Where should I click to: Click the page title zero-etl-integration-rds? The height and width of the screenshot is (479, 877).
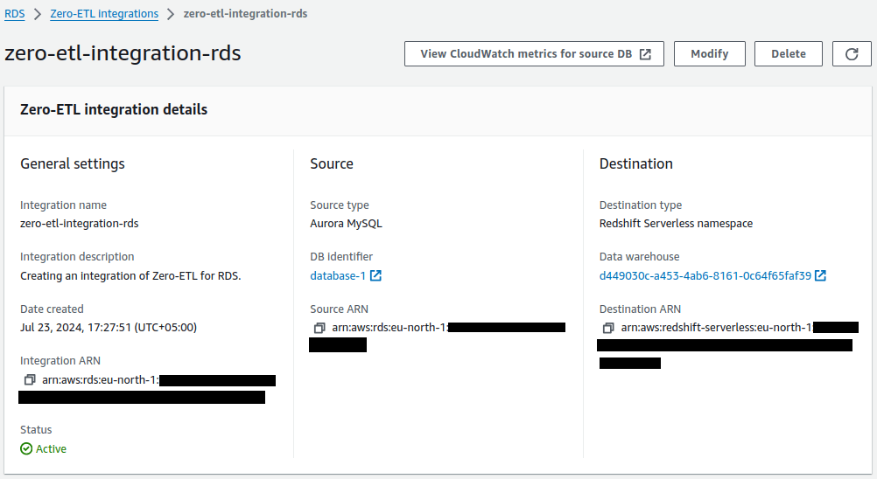pyautogui.click(x=123, y=53)
